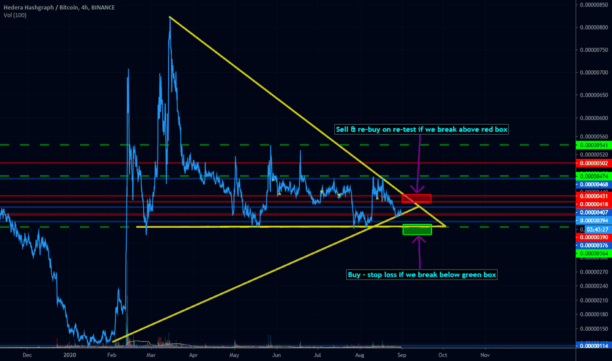
Task: Click the 0.00000750 price axis value
Action: click(594, 50)
